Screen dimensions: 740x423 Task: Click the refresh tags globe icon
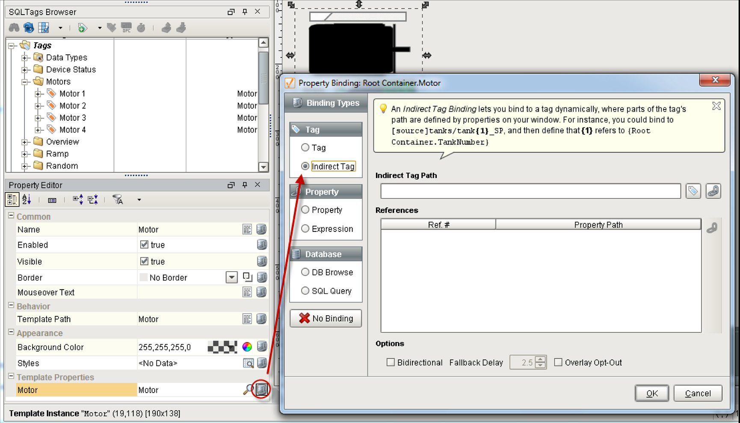[29, 28]
